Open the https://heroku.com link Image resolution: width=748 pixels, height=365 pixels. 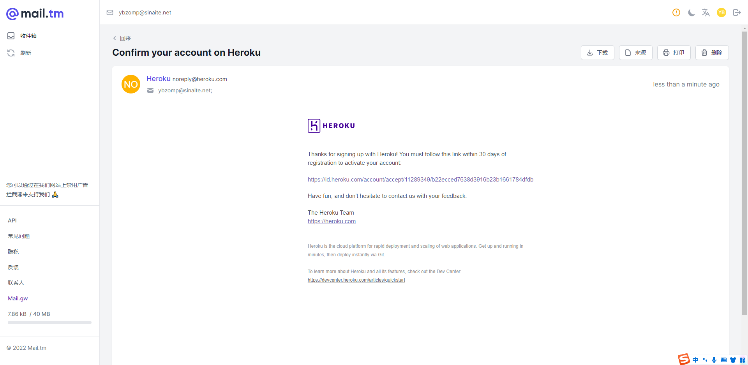(332, 221)
